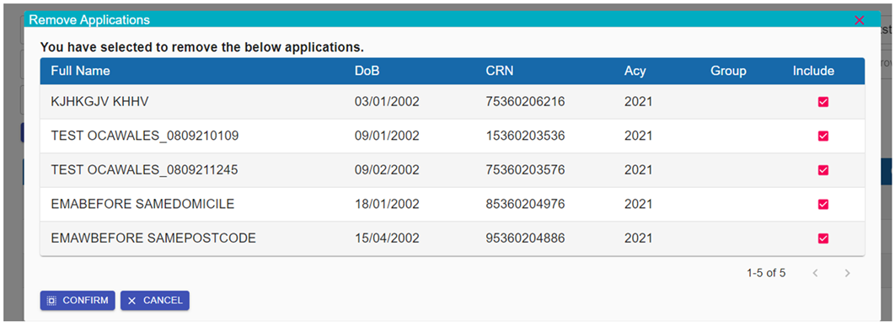
Task: Click the Include column header
Action: pos(813,72)
